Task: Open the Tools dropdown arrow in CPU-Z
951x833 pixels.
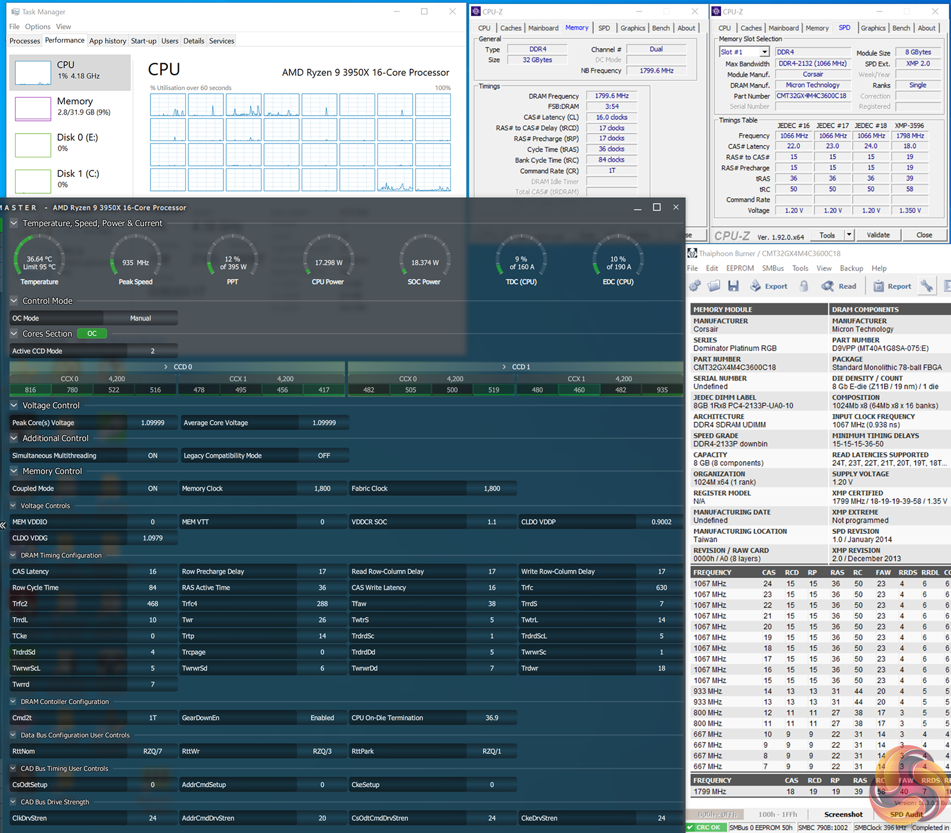Action: point(849,235)
